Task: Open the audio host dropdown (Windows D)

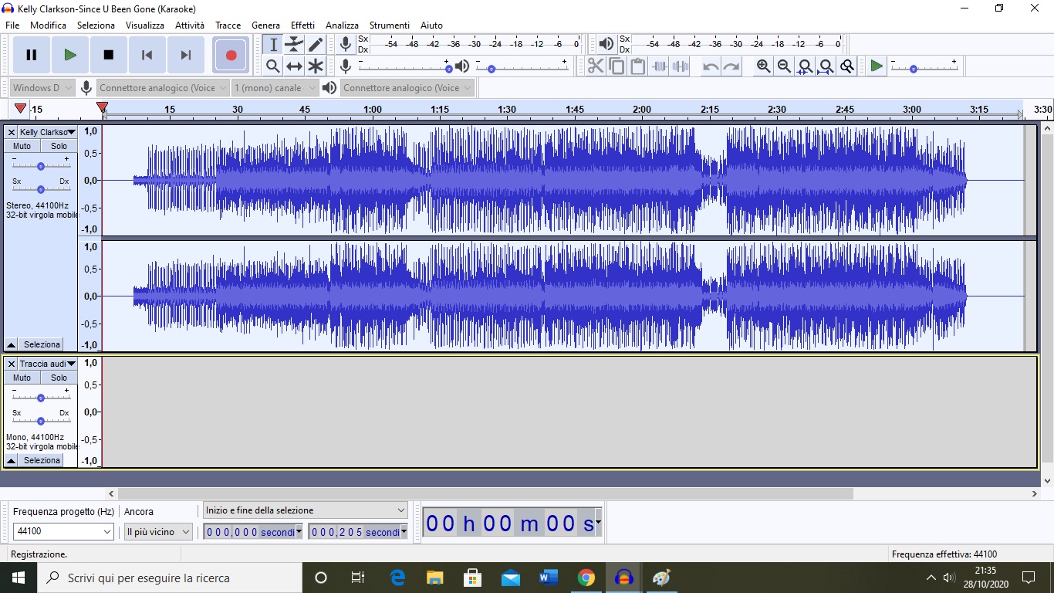Action: click(x=42, y=88)
